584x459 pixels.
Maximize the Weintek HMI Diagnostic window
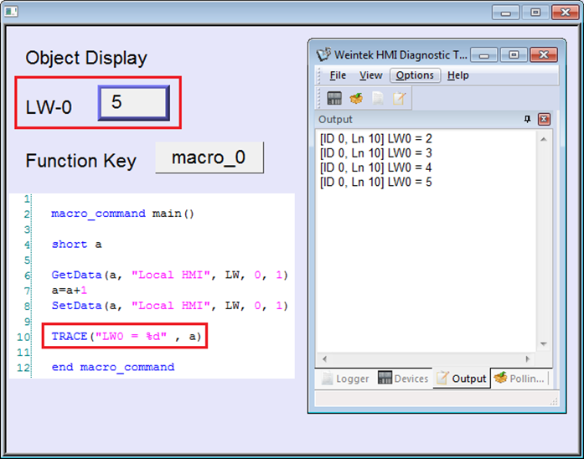(514, 55)
